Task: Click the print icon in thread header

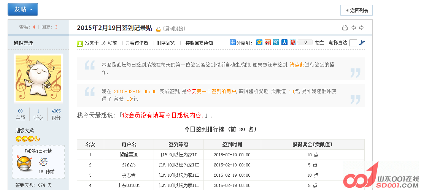Action: 345,28
